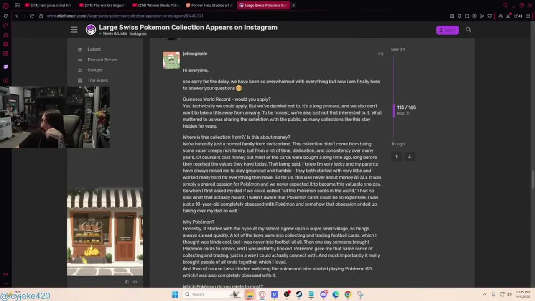Image resolution: width=535 pixels, height=301 pixels.
Task: Click the tray volume speaker icon
Action: pyautogui.click(x=510, y=294)
